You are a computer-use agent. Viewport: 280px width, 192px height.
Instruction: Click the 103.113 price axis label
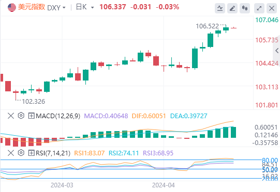click(x=267, y=87)
